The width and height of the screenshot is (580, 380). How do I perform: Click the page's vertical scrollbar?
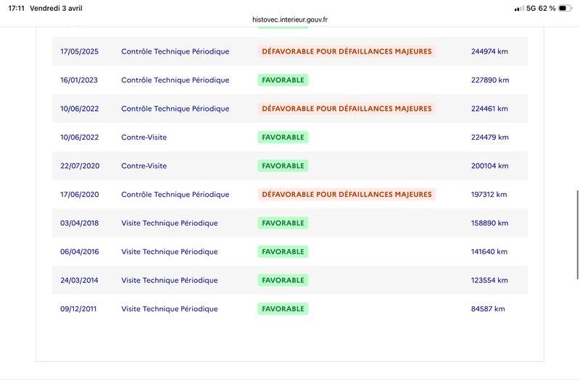577,235
